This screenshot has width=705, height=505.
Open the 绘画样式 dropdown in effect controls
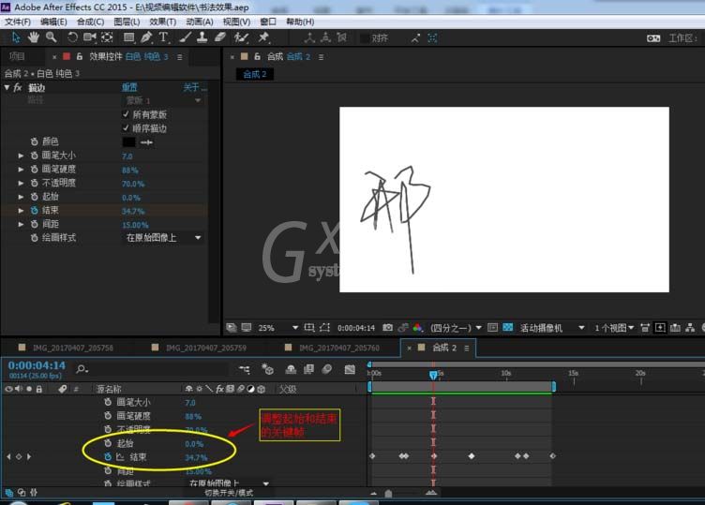[163, 238]
